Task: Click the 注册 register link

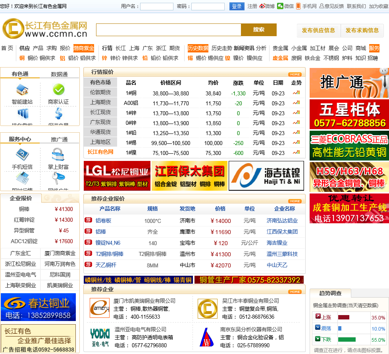Action: click(x=252, y=6)
